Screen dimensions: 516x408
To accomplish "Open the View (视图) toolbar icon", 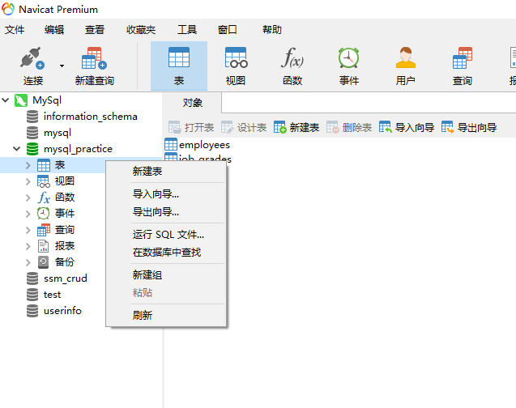I will tap(236, 57).
